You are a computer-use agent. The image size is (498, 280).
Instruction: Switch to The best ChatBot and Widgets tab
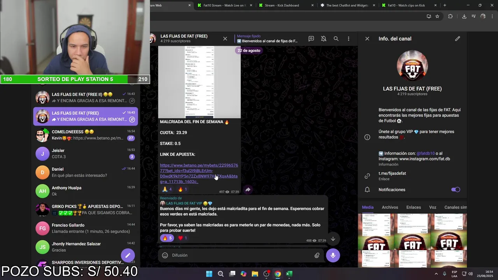click(x=347, y=5)
